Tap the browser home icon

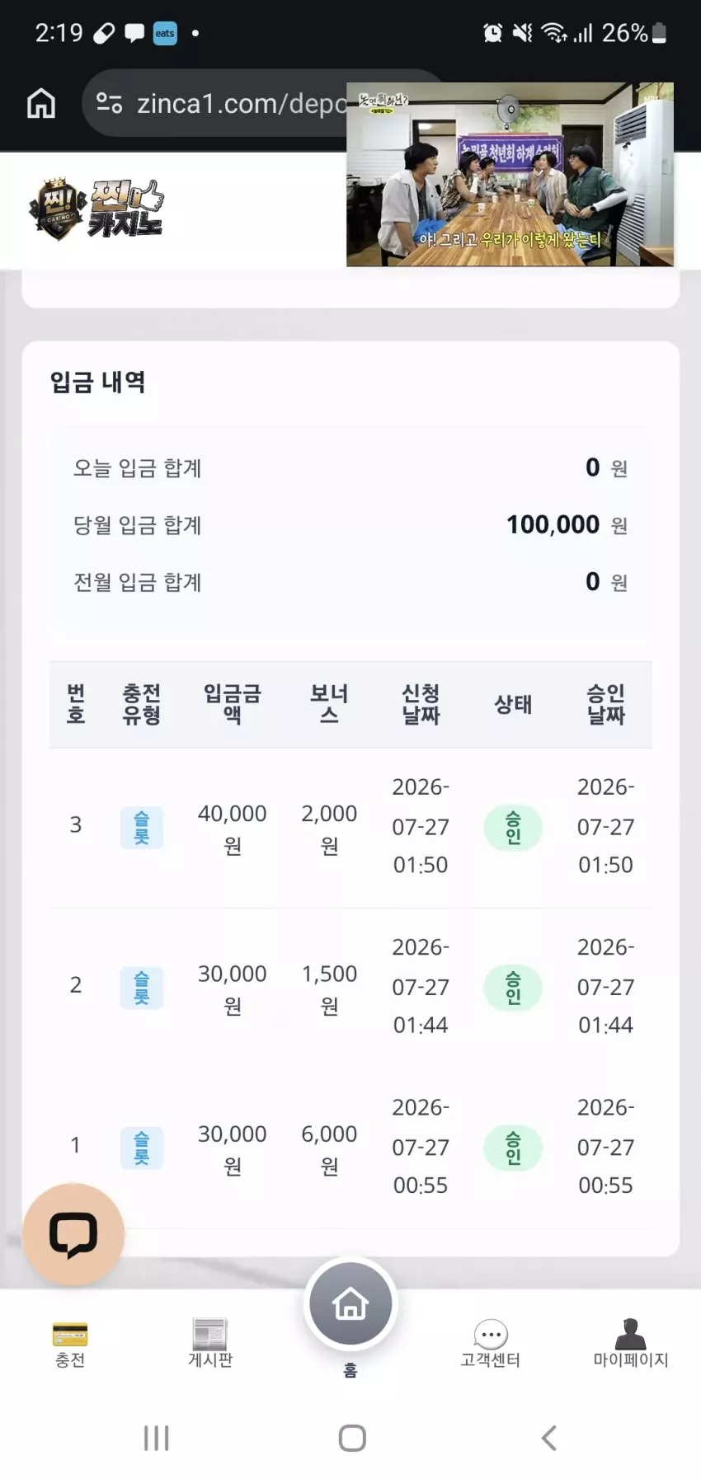click(x=41, y=103)
